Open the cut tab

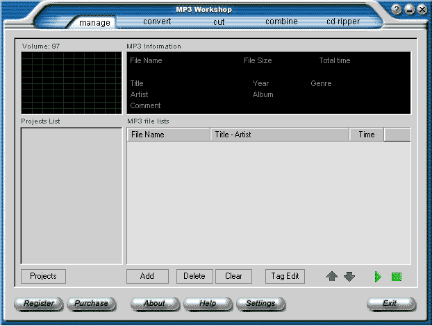(x=219, y=22)
